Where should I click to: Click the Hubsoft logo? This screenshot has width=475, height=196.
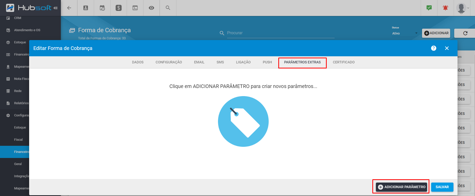click(29, 8)
